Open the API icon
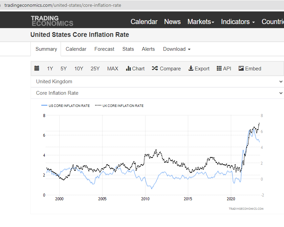The width and height of the screenshot is (284, 227). point(224,68)
